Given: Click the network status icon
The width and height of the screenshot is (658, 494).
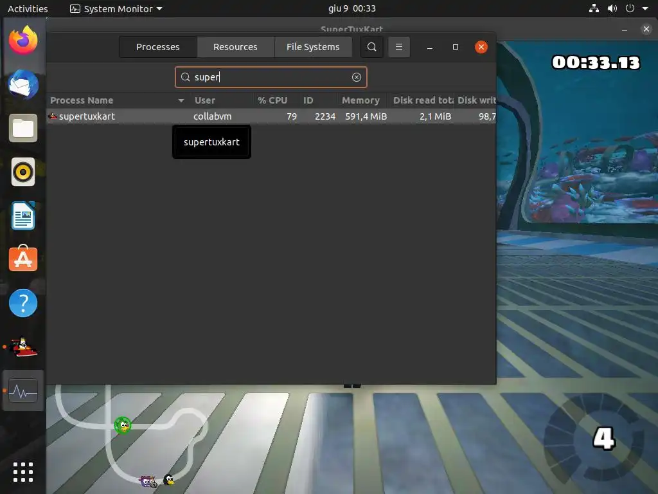Looking at the screenshot, I should click(x=594, y=8).
